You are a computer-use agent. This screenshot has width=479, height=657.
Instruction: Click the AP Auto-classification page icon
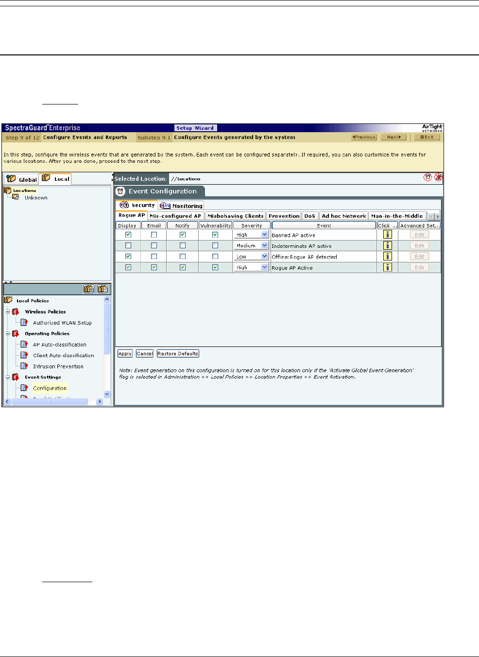[24, 344]
